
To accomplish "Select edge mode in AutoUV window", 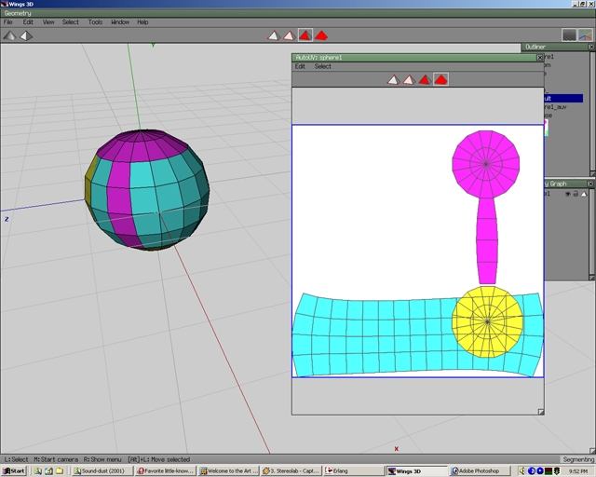I will pyautogui.click(x=409, y=79).
